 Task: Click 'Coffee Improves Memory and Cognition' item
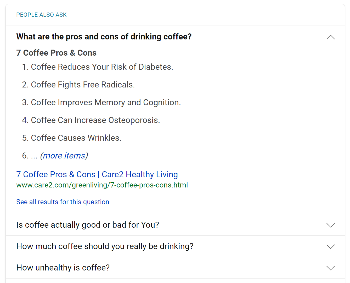[x=106, y=103]
